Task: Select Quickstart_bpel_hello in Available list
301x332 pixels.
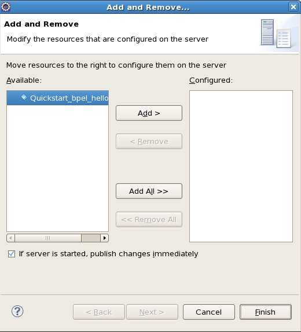Action: click(x=58, y=98)
